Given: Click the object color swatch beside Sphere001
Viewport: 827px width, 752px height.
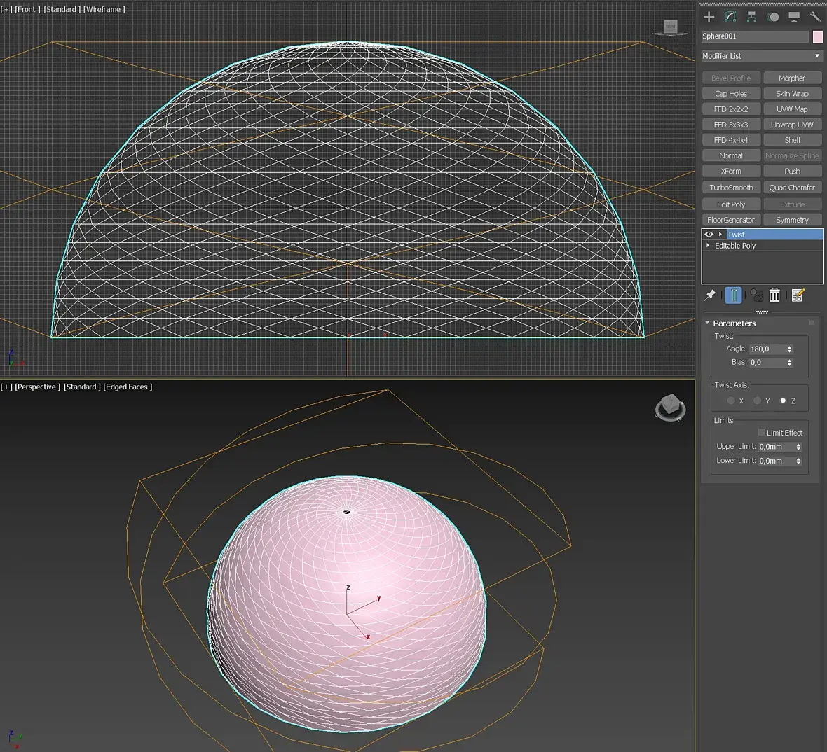Looking at the screenshot, I should tap(817, 36).
